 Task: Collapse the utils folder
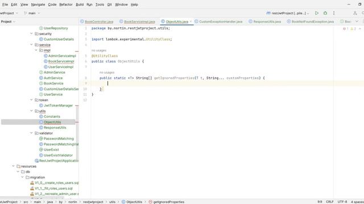click(x=31, y=111)
